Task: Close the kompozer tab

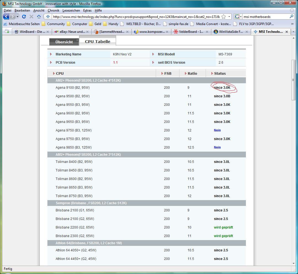Action: point(167,32)
